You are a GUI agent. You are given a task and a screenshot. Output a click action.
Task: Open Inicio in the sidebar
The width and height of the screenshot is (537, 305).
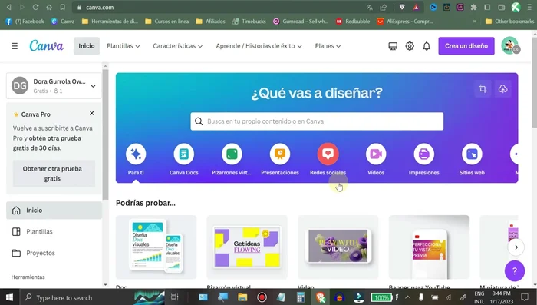pyautogui.click(x=54, y=211)
